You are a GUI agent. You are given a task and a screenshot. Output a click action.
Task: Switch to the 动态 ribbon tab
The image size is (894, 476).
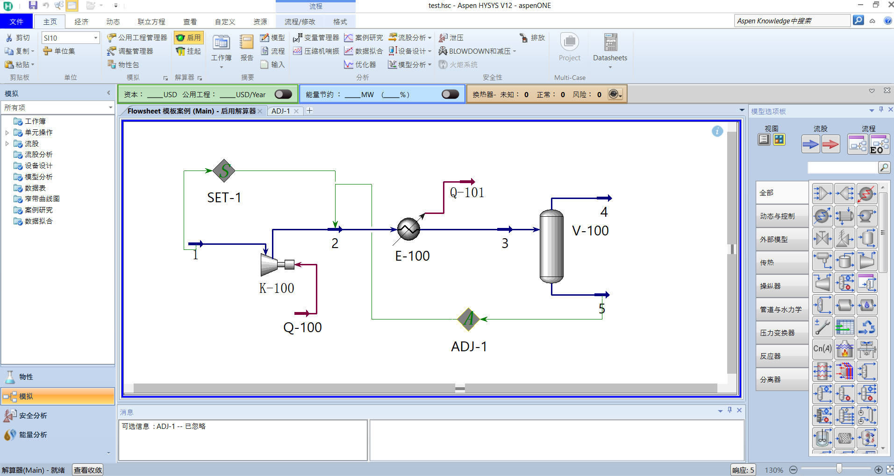(113, 21)
